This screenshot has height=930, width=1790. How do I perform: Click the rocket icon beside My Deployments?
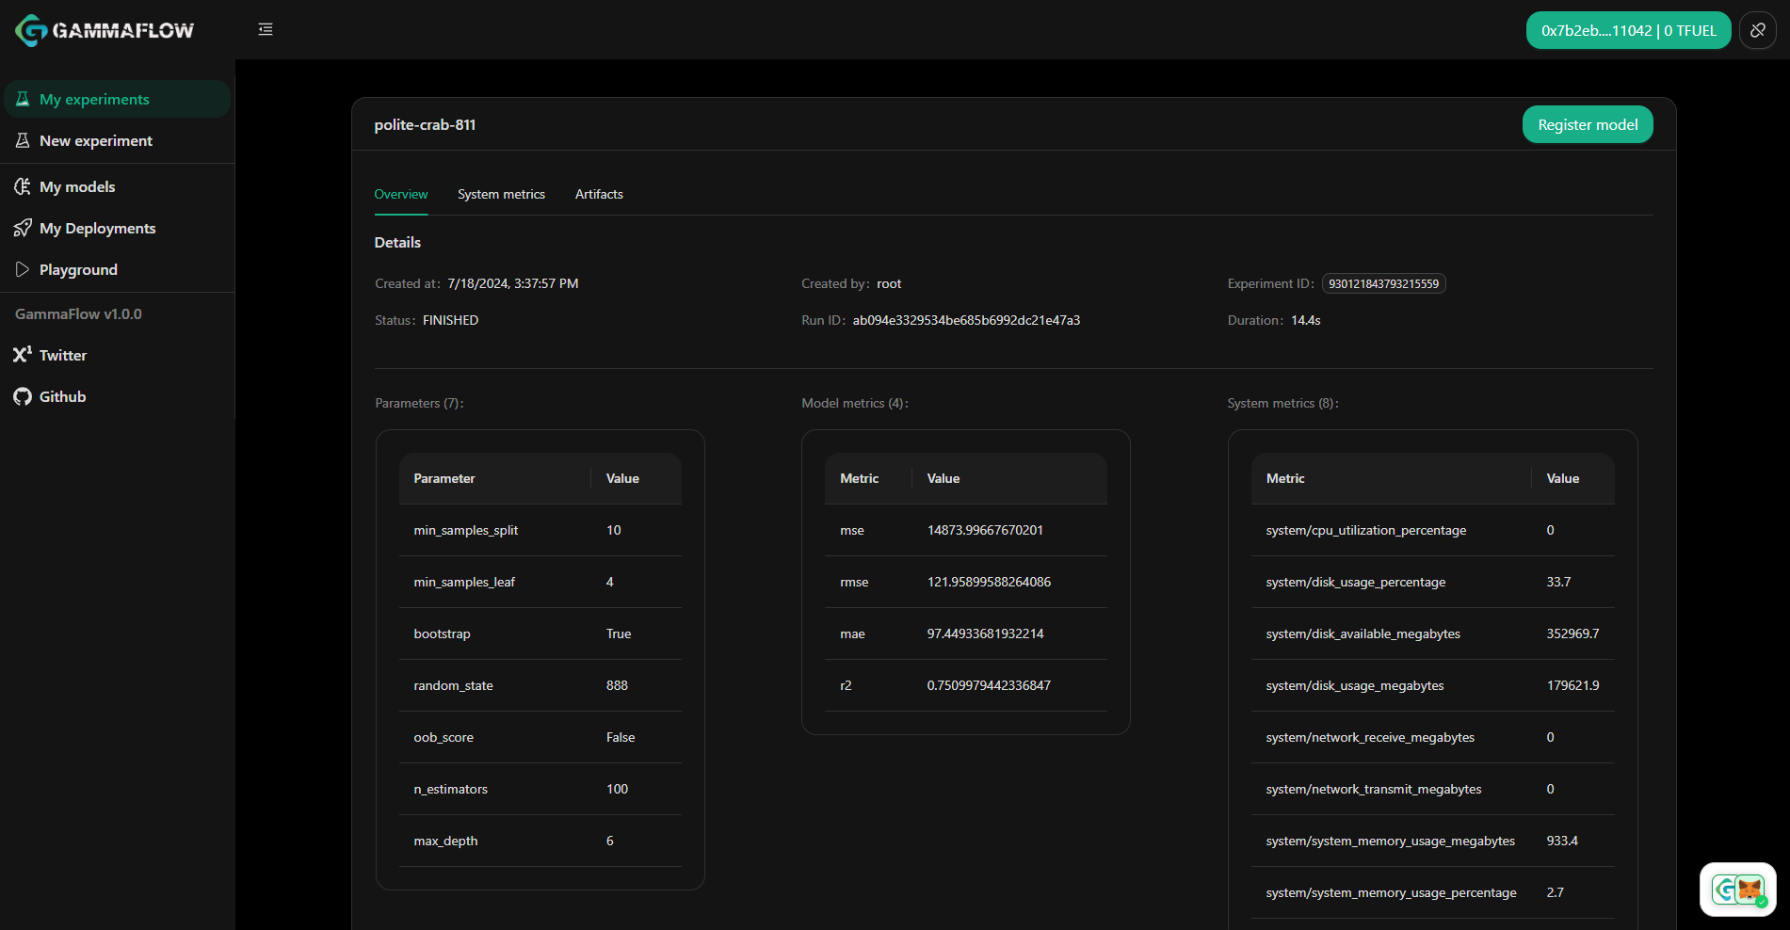[23, 228]
